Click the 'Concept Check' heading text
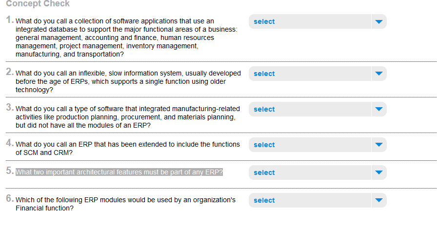Viewport: 437px width, 229px height. tap(38, 3)
